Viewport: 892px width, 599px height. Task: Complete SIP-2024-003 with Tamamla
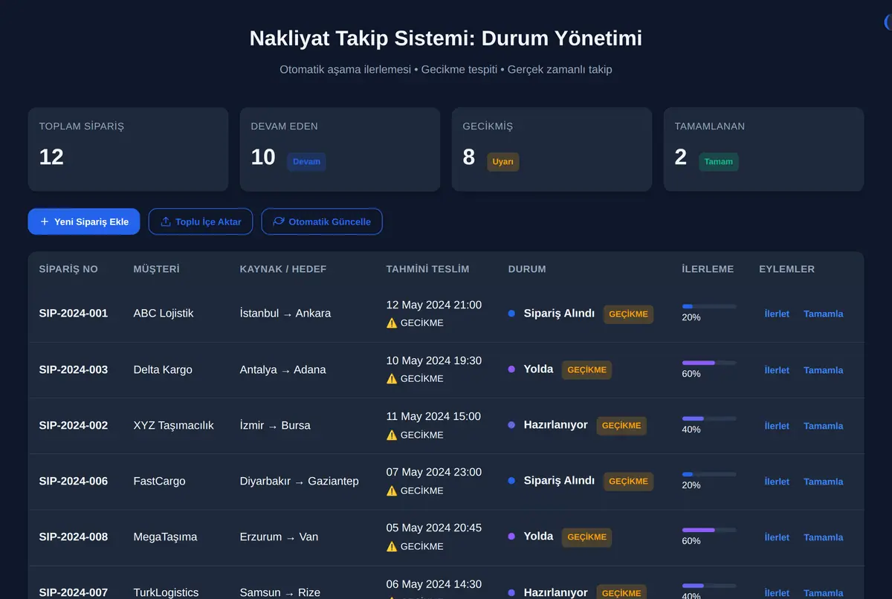click(824, 370)
